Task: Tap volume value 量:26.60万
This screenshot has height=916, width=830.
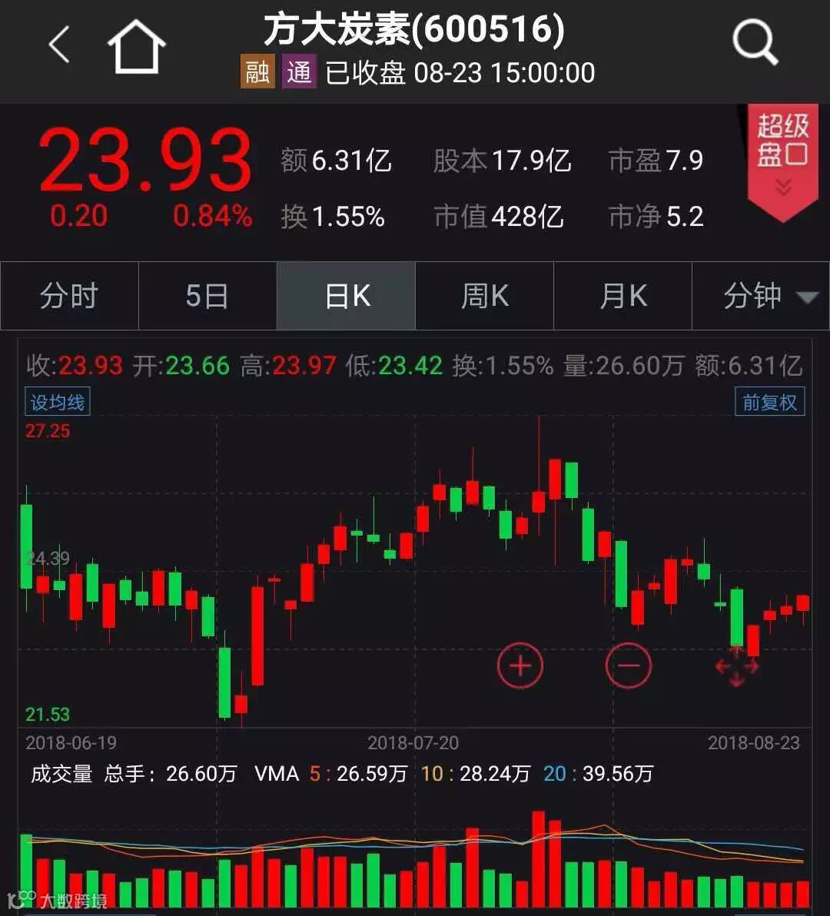Action: (x=624, y=367)
